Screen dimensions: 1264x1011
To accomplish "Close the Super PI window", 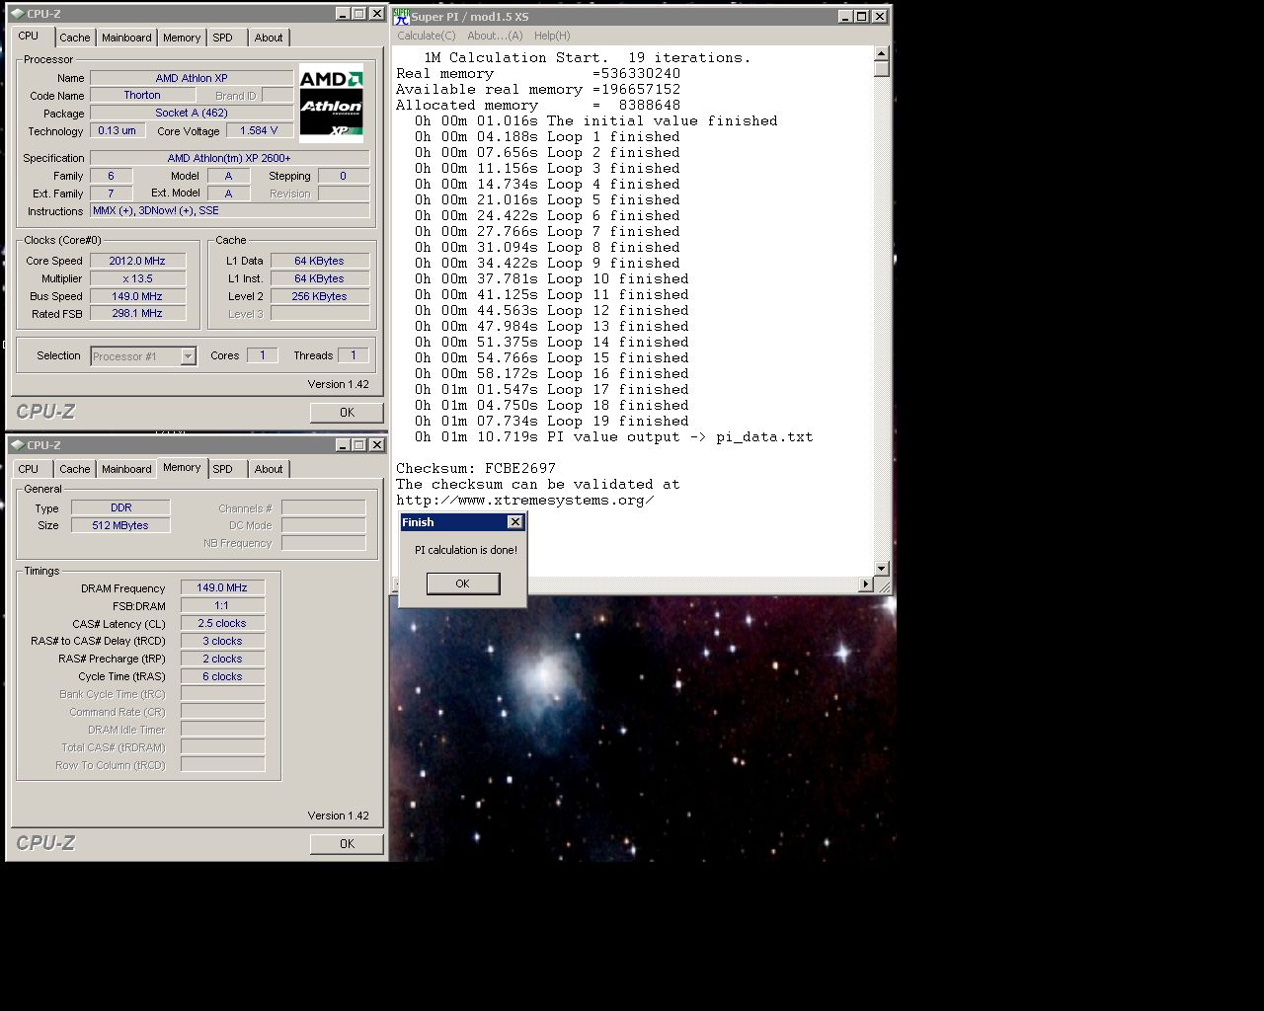I will click(879, 16).
